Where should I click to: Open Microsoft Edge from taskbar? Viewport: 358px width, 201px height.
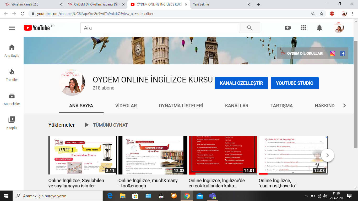pos(110,196)
